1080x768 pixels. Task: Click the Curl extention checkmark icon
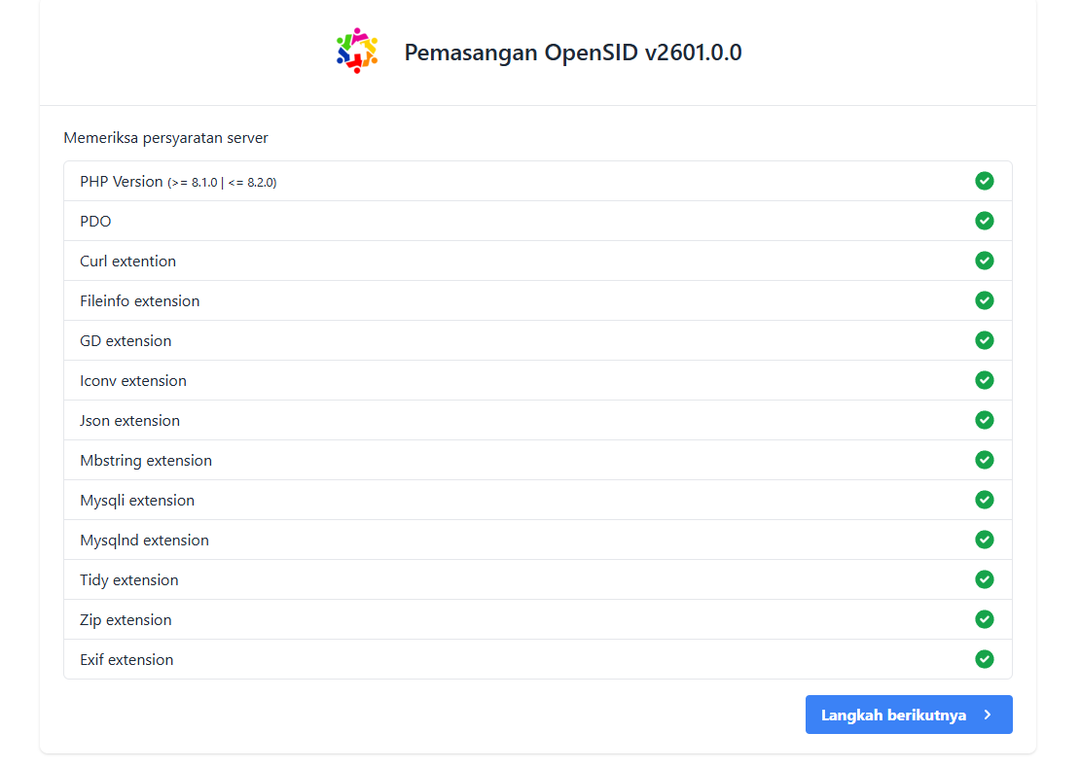click(x=985, y=261)
